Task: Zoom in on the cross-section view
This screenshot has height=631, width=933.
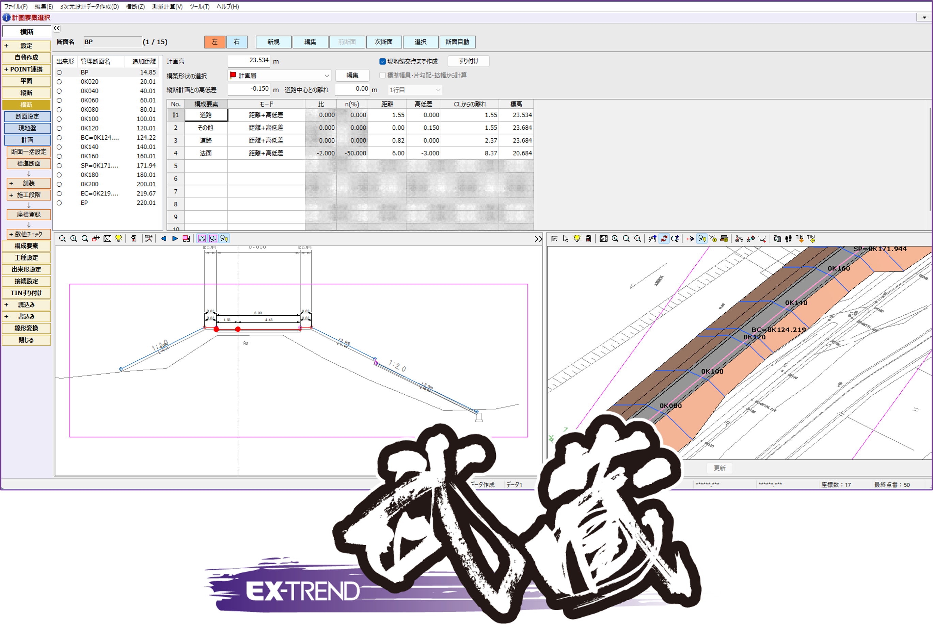Action: pyautogui.click(x=74, y=238)
